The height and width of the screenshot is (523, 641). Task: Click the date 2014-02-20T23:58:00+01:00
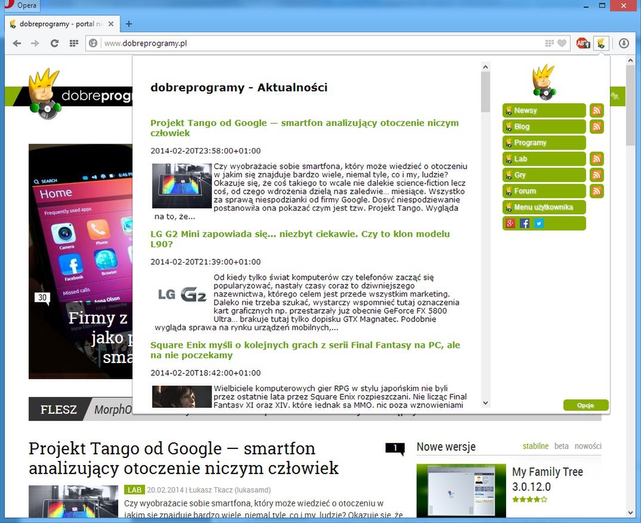[x=206, y=151]
